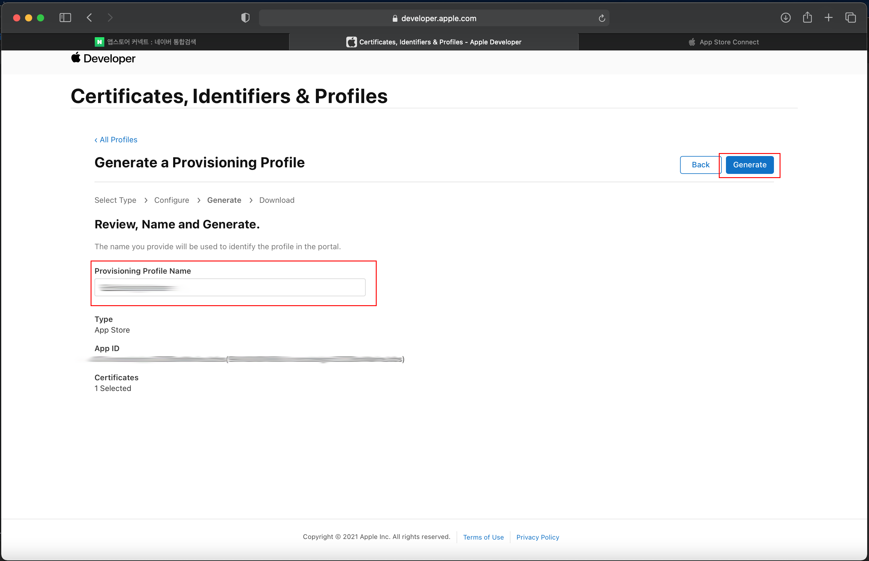Click the blue Generate button
The image size is (869, 561).
coord(749,165)
